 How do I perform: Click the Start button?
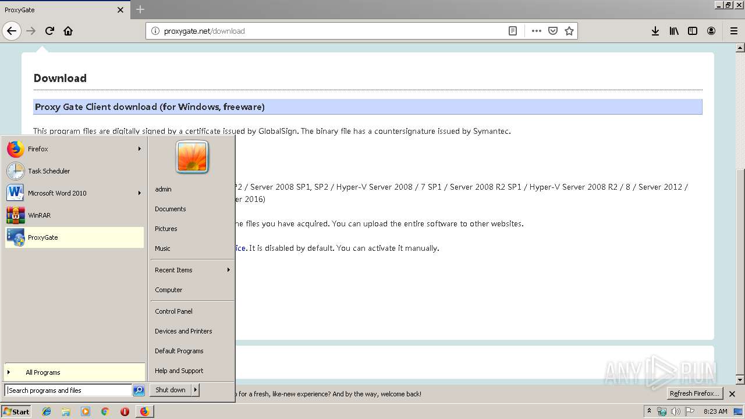16,411
